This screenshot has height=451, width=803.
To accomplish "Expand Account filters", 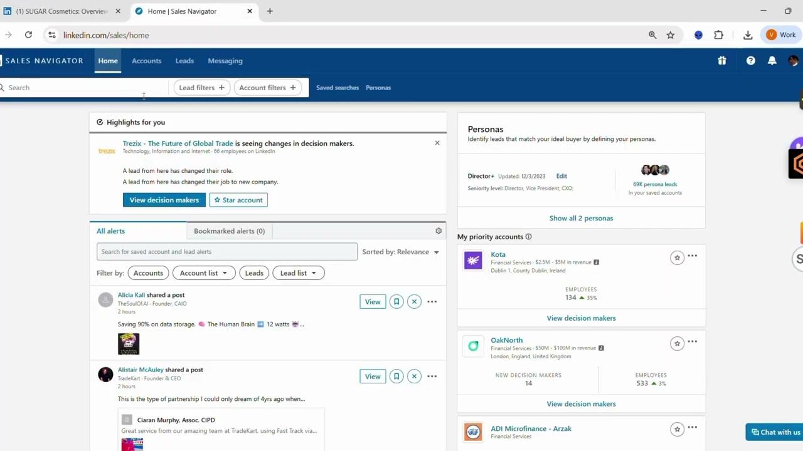I will click(267, 88).
